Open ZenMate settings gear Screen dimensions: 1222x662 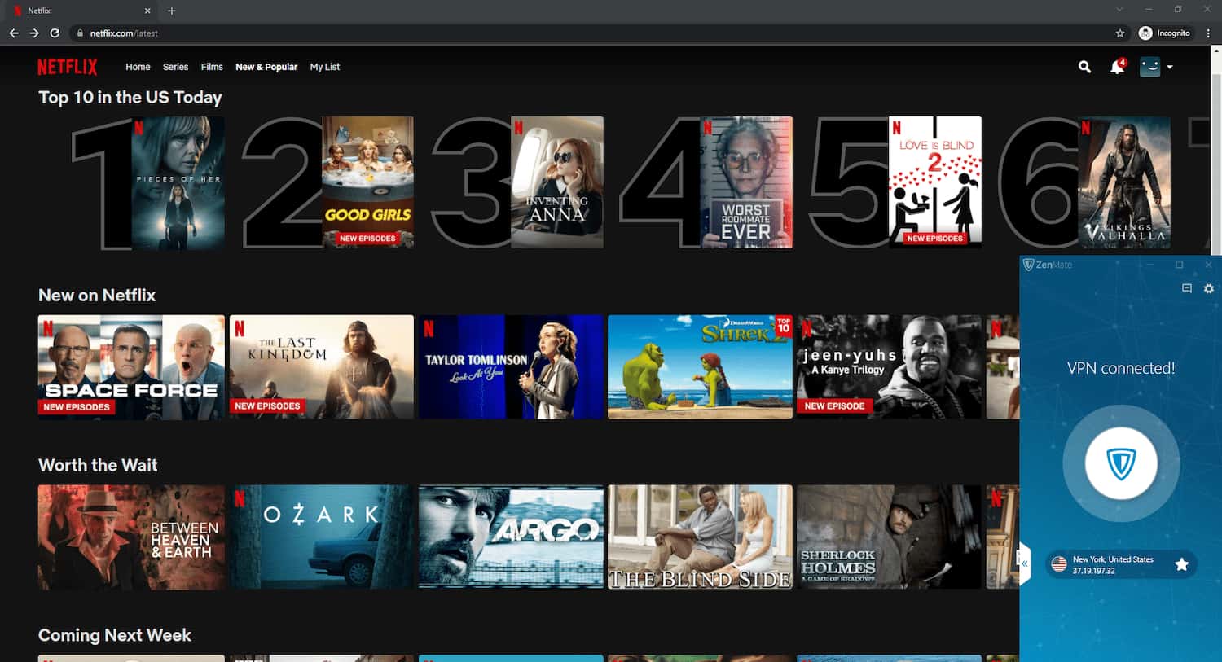[x=1209, y=289]
